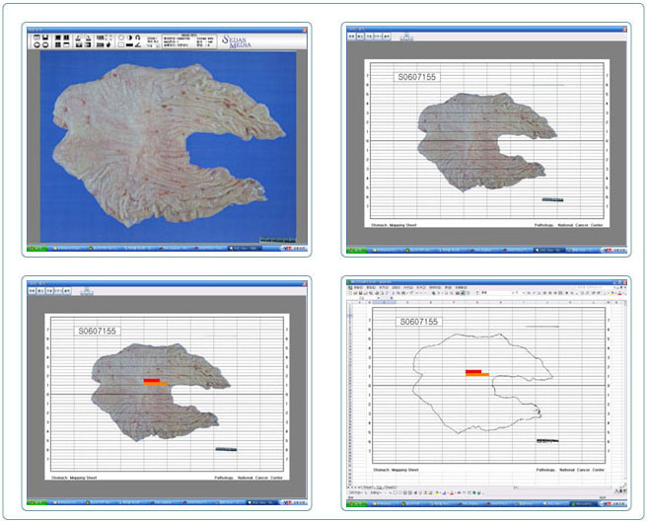This screenshot has width=648, height=523.
Task: Click 'Pathology, National Cancer Center' text in Excel sheet
Action: coord(570,470)
